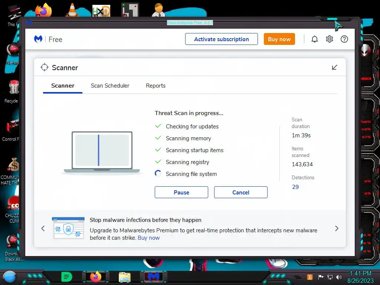
Task: Open VLC cone desktop shortcut
Action: point(72,10)
